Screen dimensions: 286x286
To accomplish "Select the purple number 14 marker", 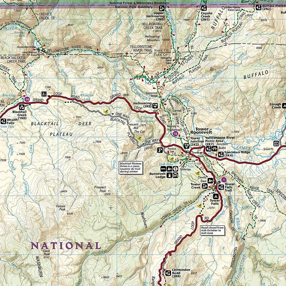I will (27, 99).
